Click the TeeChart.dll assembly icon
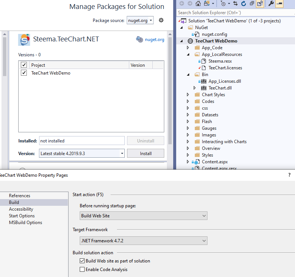Viewport: 295px width, 277px height. pos(204,88)
